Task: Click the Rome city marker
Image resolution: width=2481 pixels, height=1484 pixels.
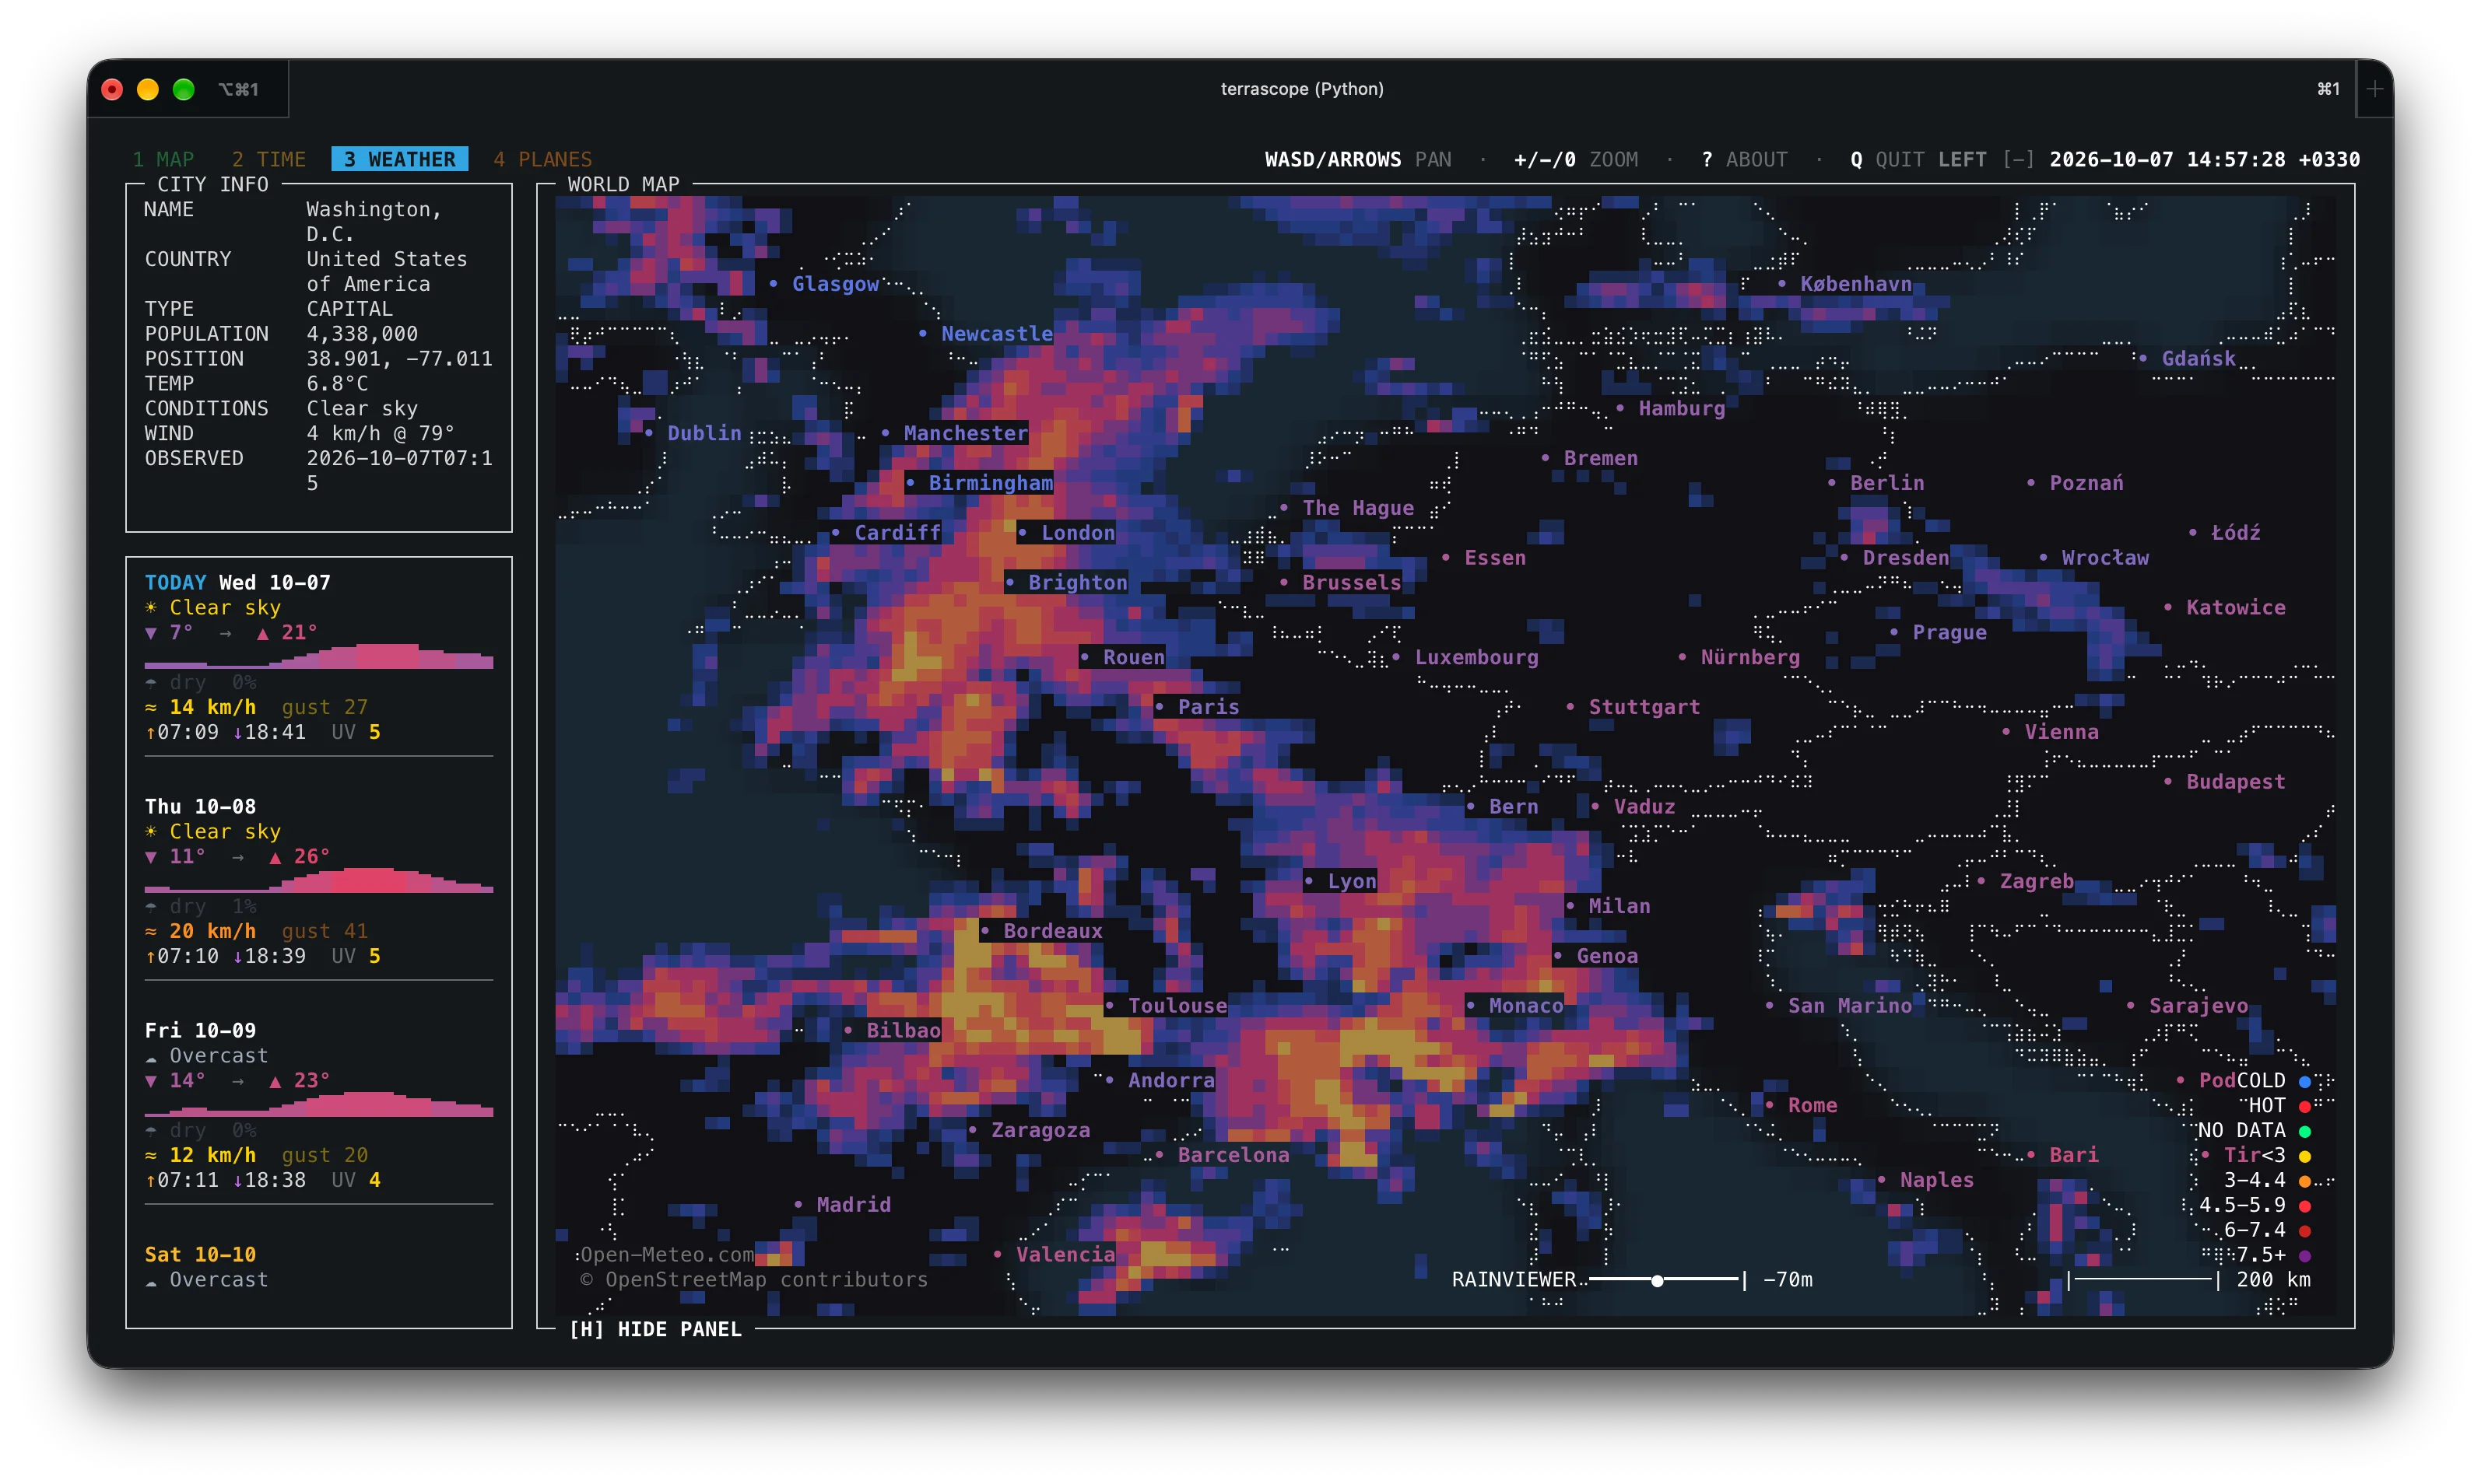Action: coord(1801,1105)
